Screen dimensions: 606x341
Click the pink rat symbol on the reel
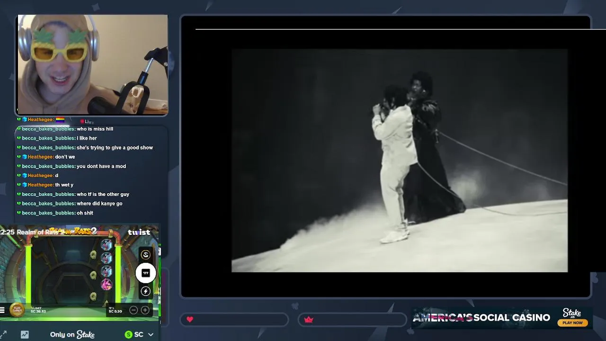[107, 284]
